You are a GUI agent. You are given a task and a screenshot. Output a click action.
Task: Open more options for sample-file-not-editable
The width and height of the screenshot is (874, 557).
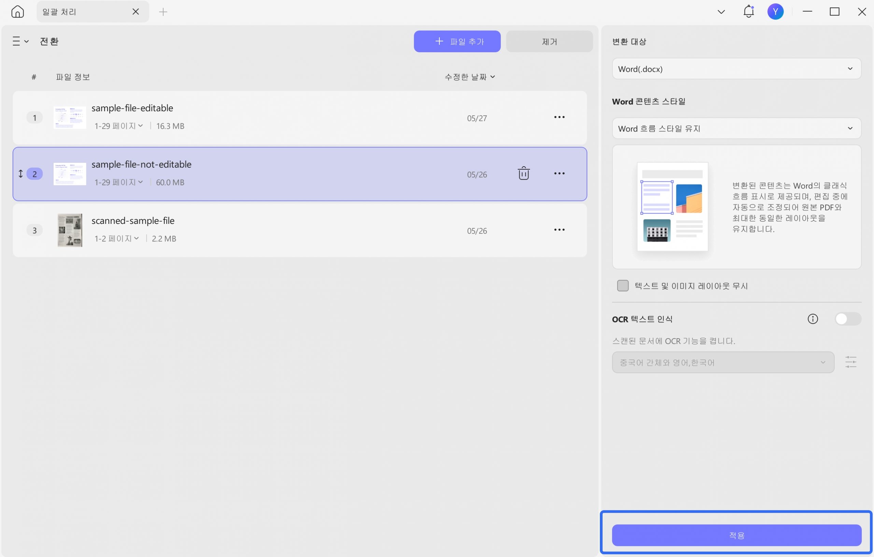point(559,173)
